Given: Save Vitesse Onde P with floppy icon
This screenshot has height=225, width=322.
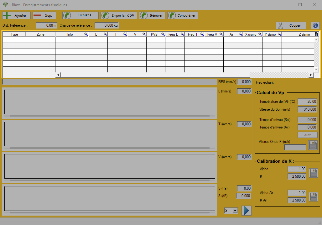Looking at the screenshot, I should click(313, 145).
